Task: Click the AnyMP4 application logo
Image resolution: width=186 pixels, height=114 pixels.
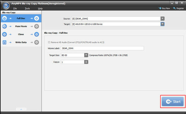Action: coord(6,6)
